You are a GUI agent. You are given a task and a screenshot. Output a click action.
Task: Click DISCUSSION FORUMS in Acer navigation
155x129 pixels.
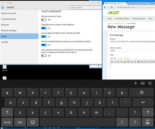pyautogui.click(x=122, y=19)
